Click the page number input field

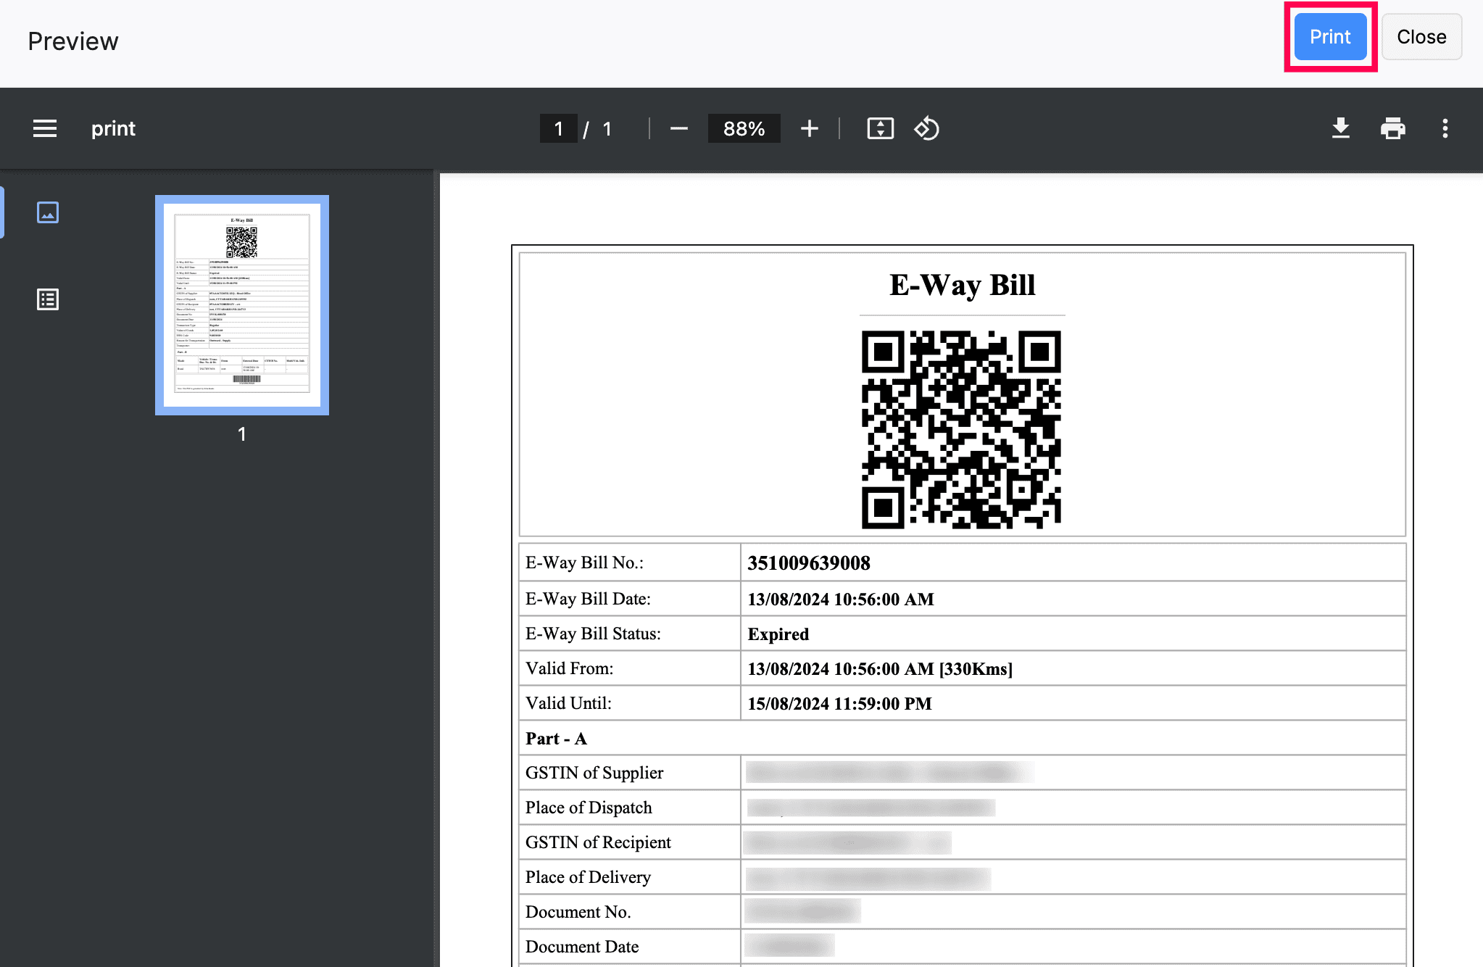(x=558, y=128)
